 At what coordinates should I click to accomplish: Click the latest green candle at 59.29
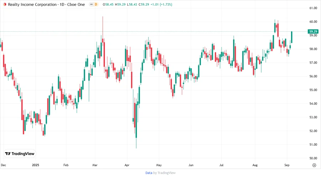(292, 37)
